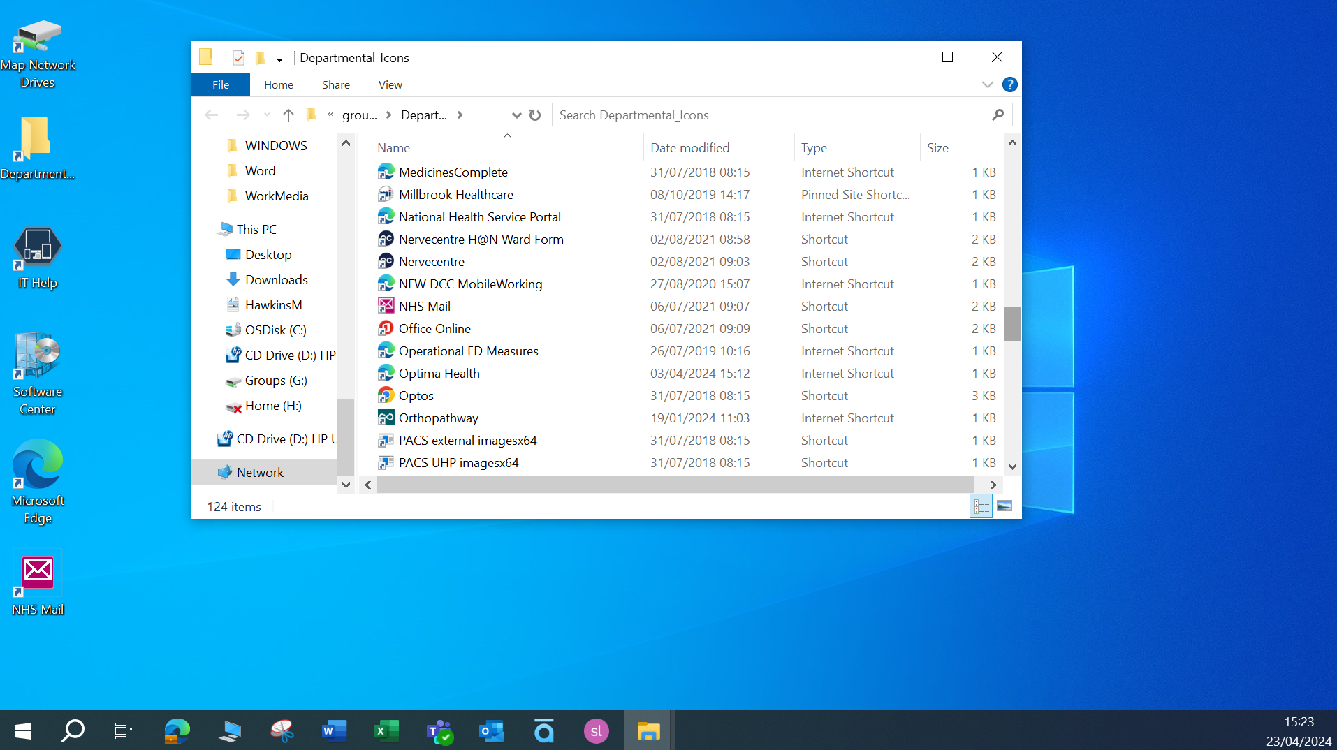The width and height of the screenshot is (1337, 750).
Task: Switch to Details view button in status bar
Action: coord(981,506)
